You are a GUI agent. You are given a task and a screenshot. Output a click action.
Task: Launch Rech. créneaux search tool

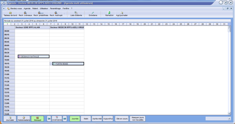(x=25, y=14)
